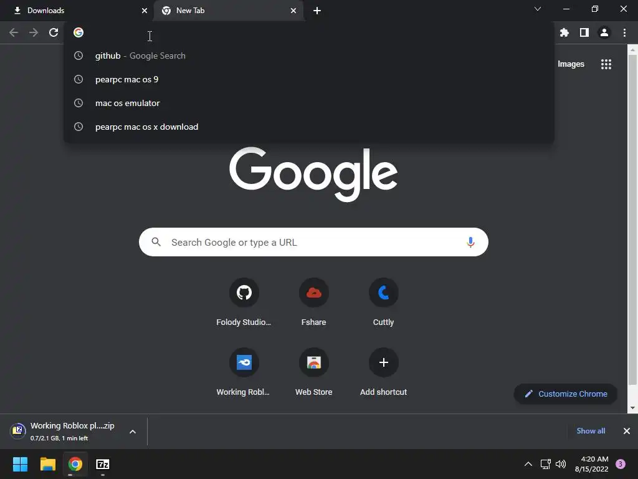Start voice search with microphone icon
Screen dimensions: 638x479
pyautogui.click(x=470, y=243)
